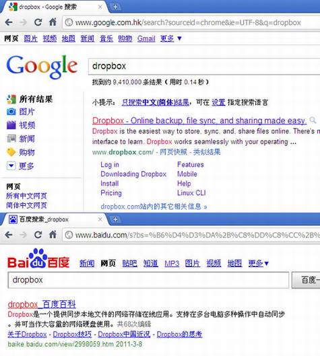Expand the sidebar 更多 arrow box
This screenshot has width=320, height=356.
pos(11,166)
